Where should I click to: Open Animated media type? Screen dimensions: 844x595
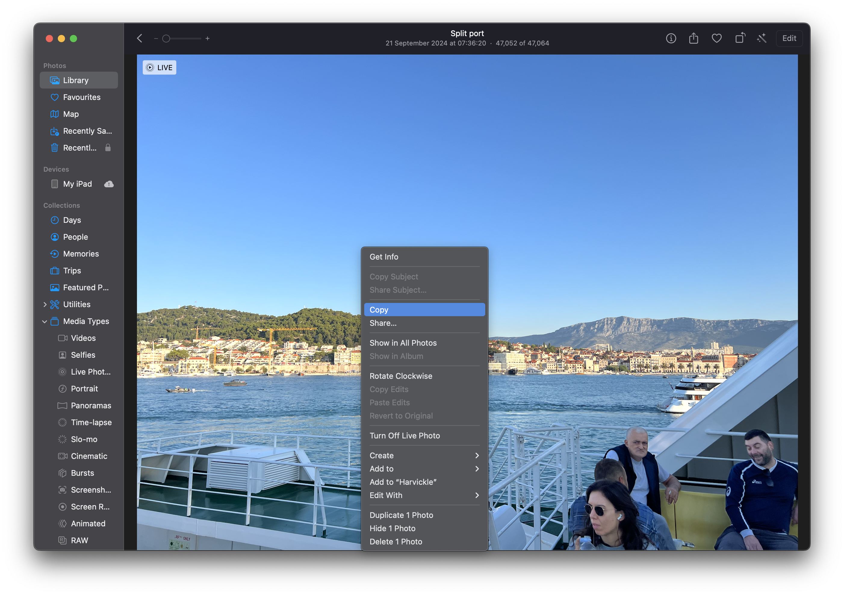pyautogui.click(x=79, y=524)
